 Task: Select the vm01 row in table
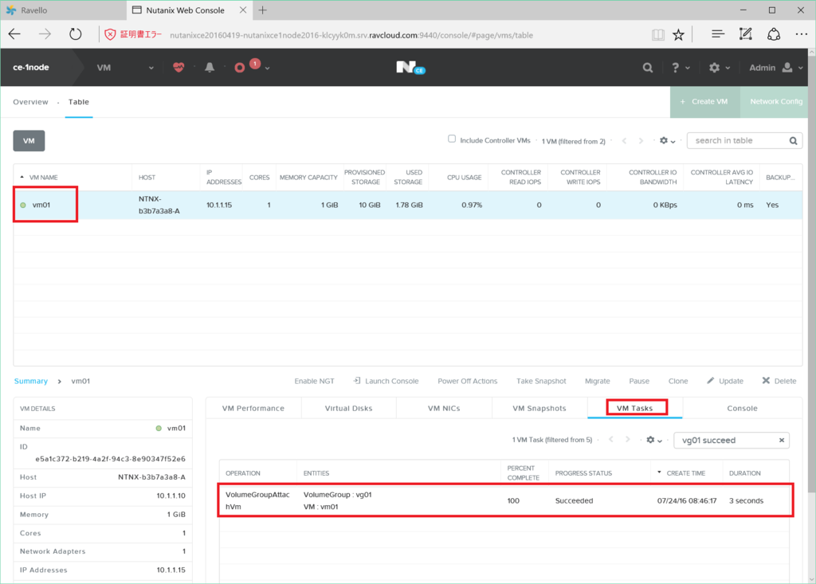[x=407, y=205]
